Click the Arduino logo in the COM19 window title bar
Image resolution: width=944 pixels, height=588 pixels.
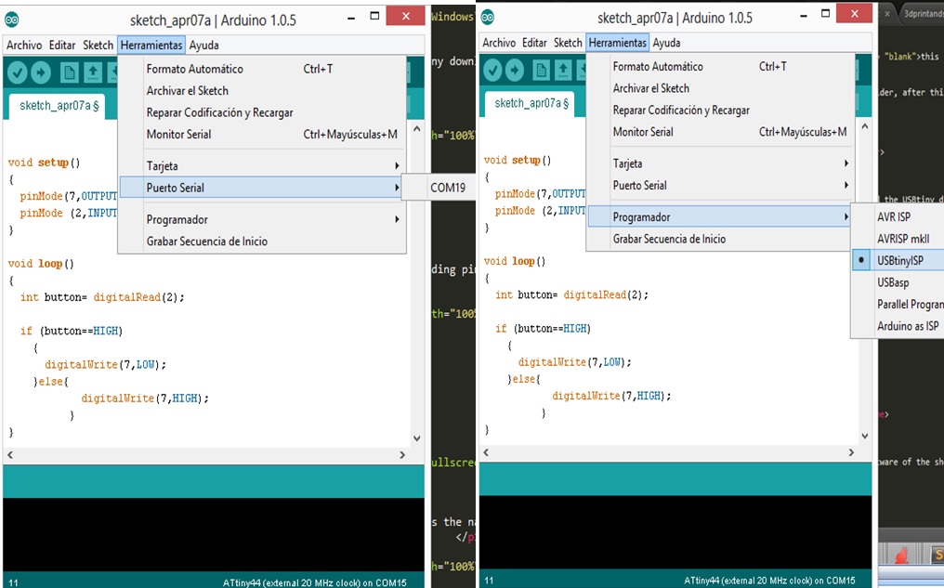coord(12,20)
